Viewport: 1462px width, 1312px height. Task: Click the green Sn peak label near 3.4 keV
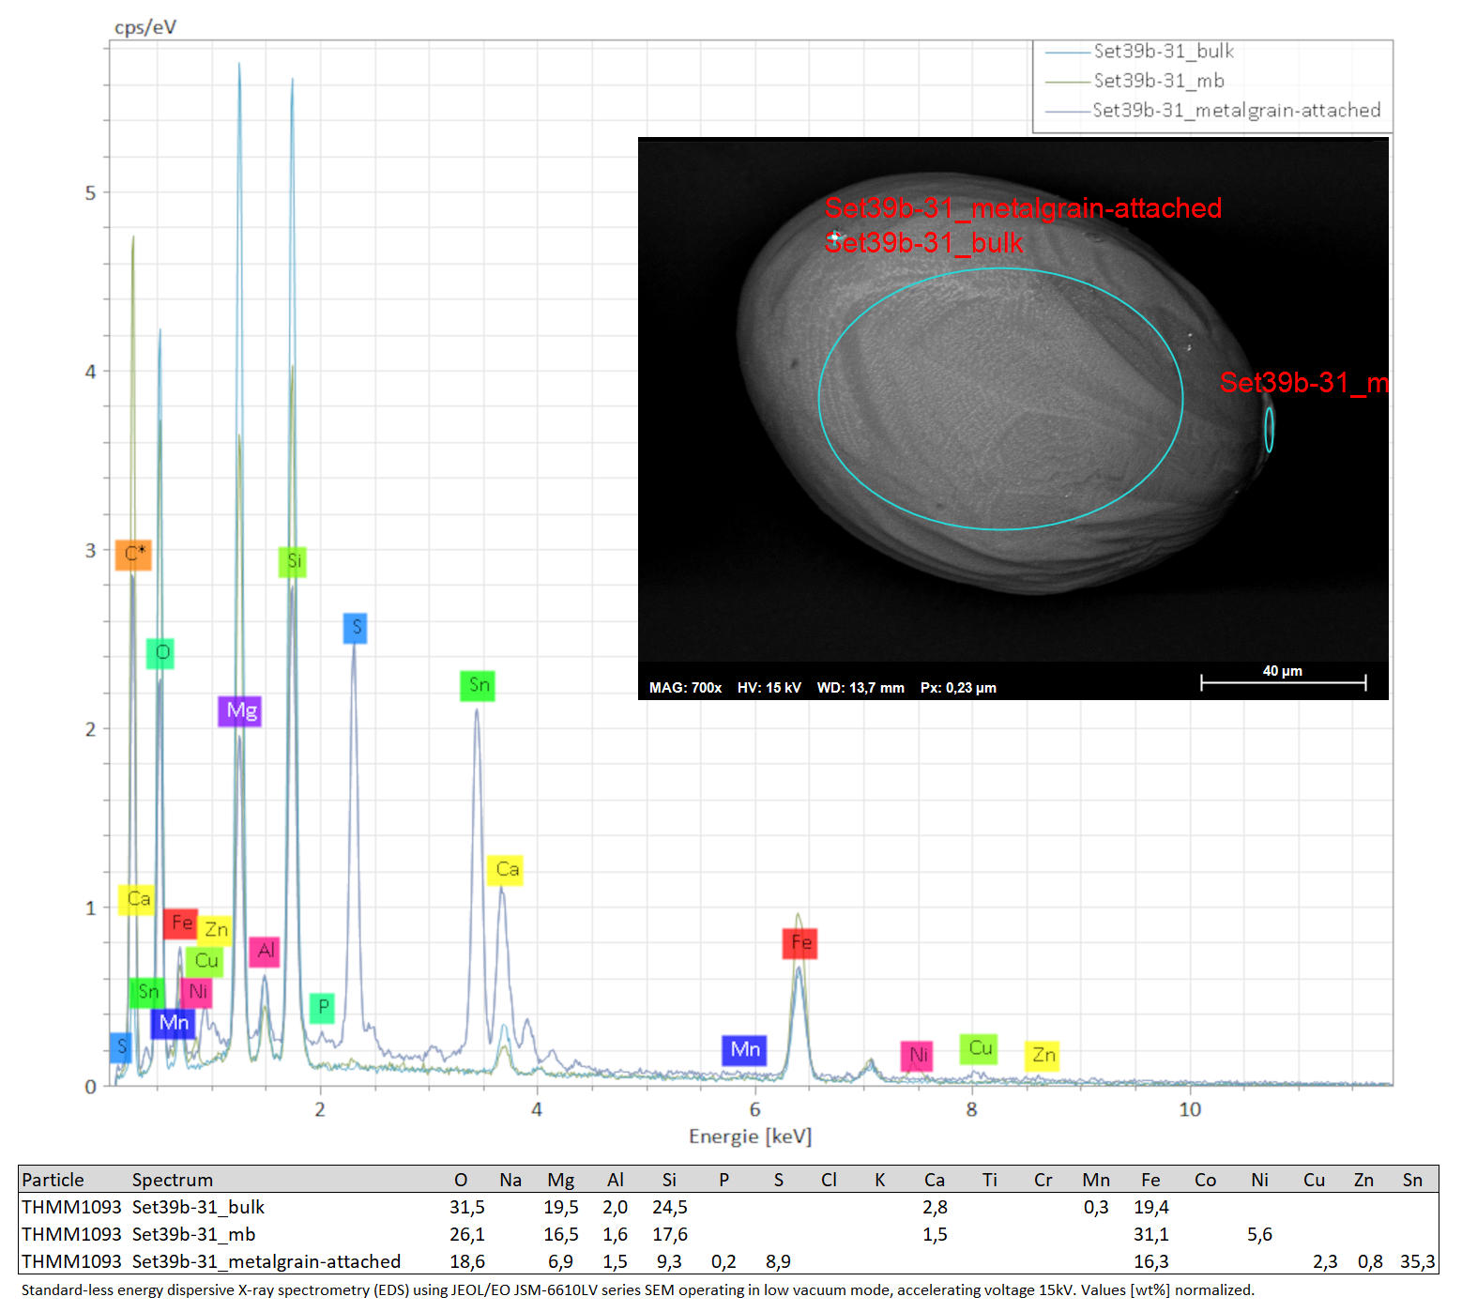tap(478, 685)
